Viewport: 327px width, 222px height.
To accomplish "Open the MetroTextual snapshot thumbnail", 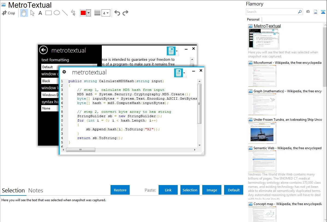I will click(264, 39).
